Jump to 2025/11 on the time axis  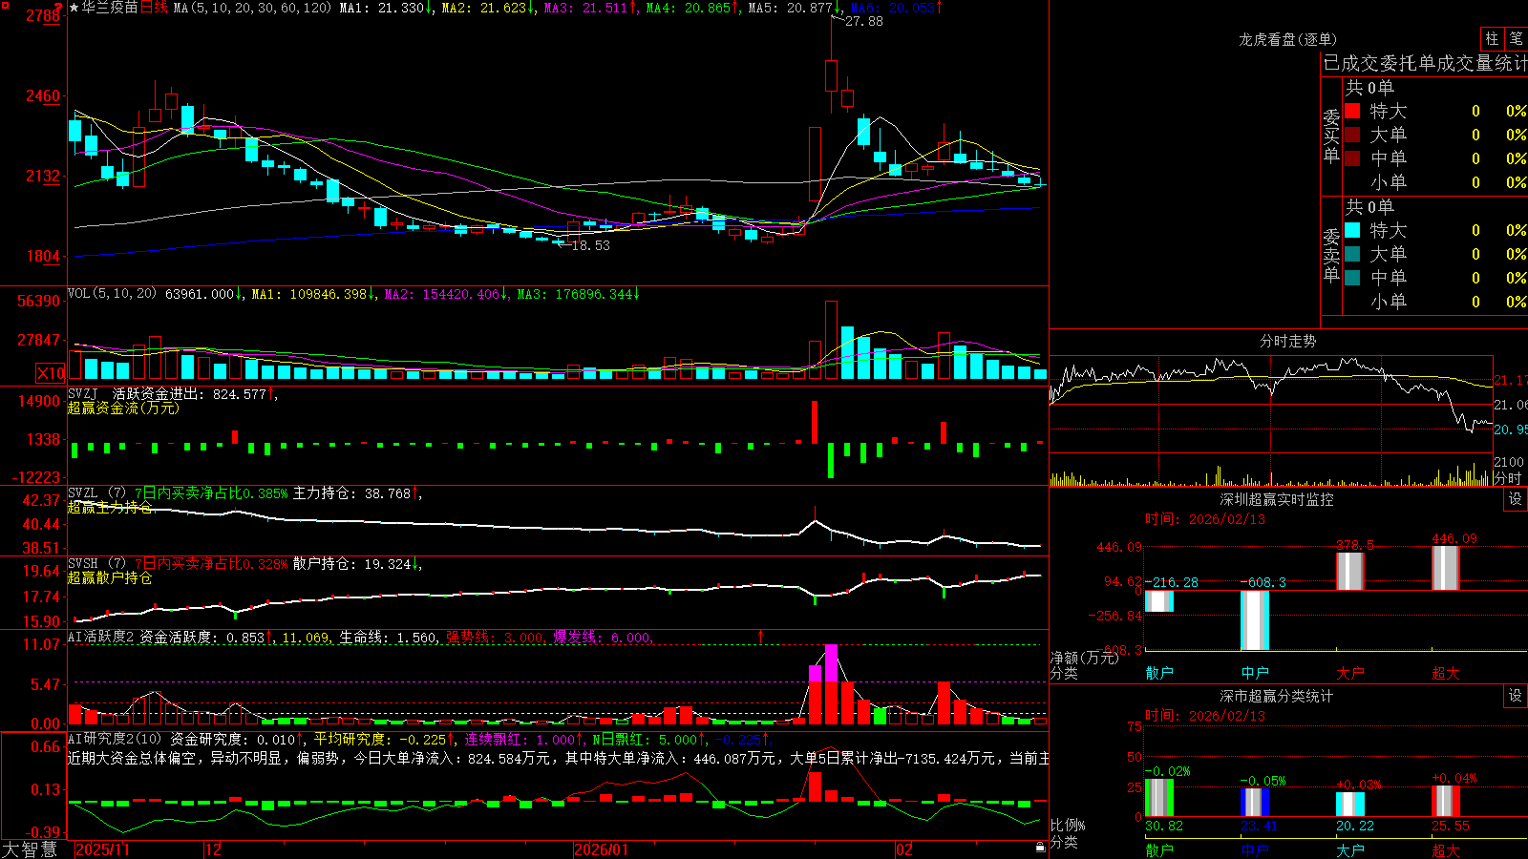tap(102, 849)
